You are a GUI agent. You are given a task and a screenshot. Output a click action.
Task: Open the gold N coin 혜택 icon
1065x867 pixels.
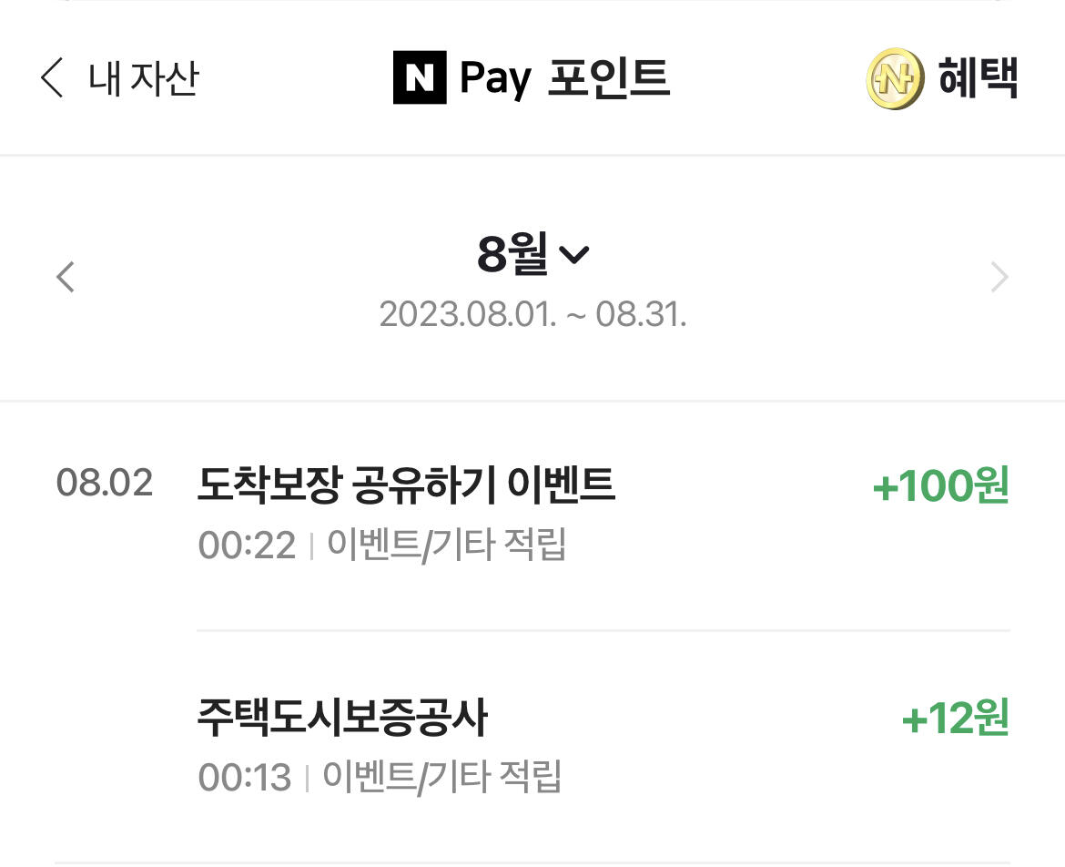[895, 79]
